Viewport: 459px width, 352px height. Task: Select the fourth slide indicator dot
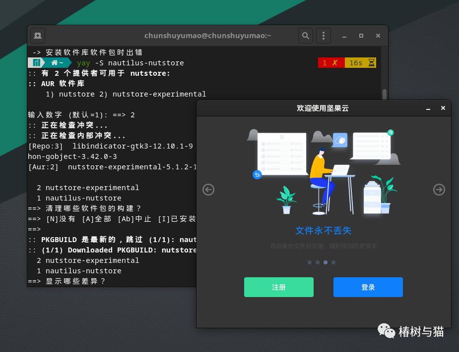click(333, 262)
